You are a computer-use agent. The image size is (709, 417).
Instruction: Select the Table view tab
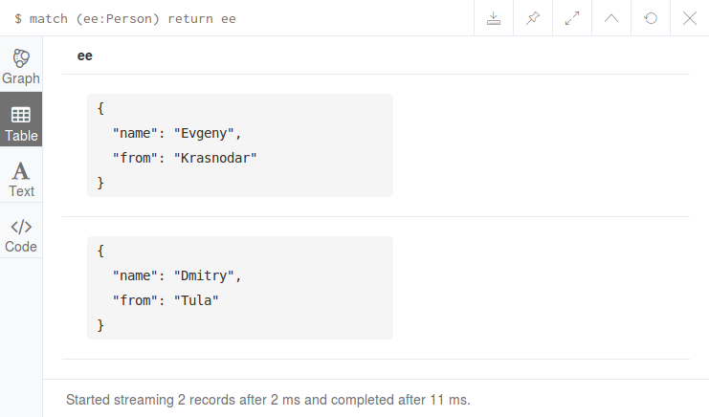click(21, 120)
